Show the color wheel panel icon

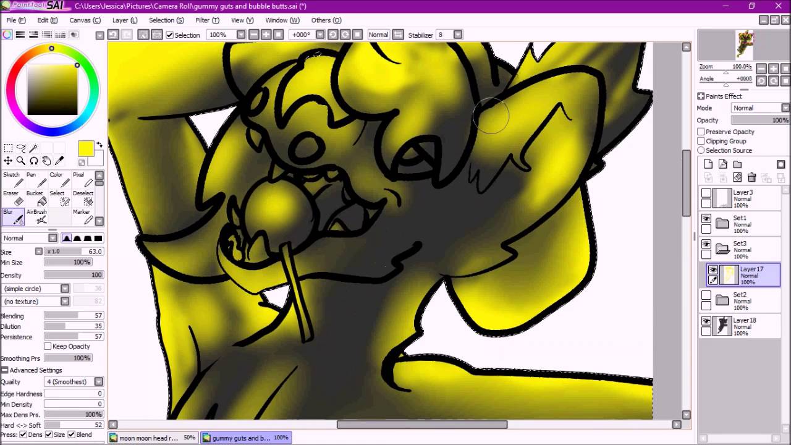(7, 35)
